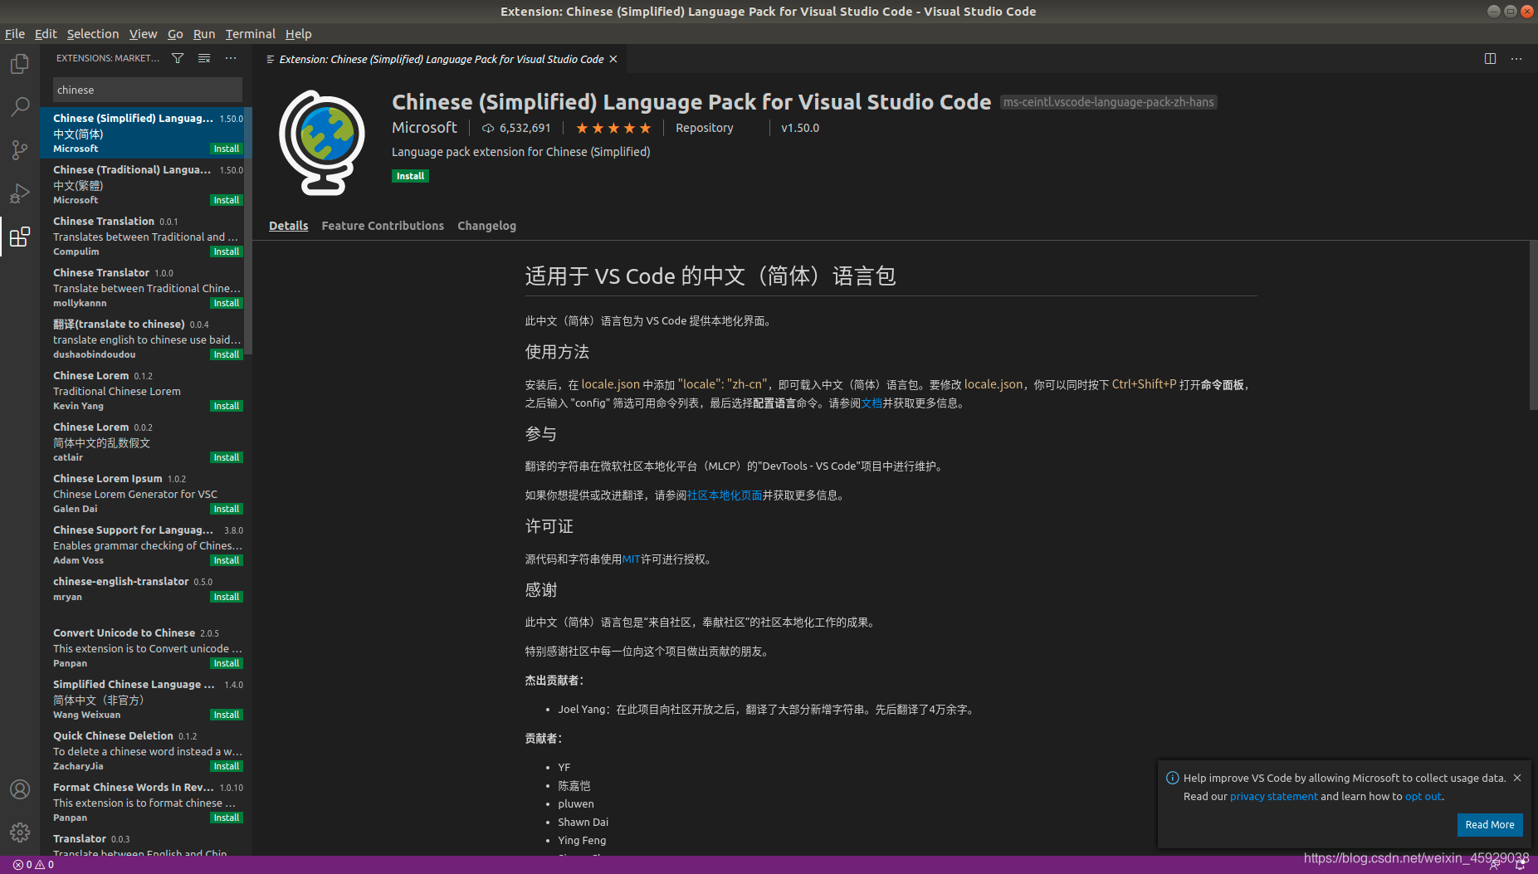Install the language pack from details page
This screenshot has width=1538, height=874.
(x=410, y=176)
